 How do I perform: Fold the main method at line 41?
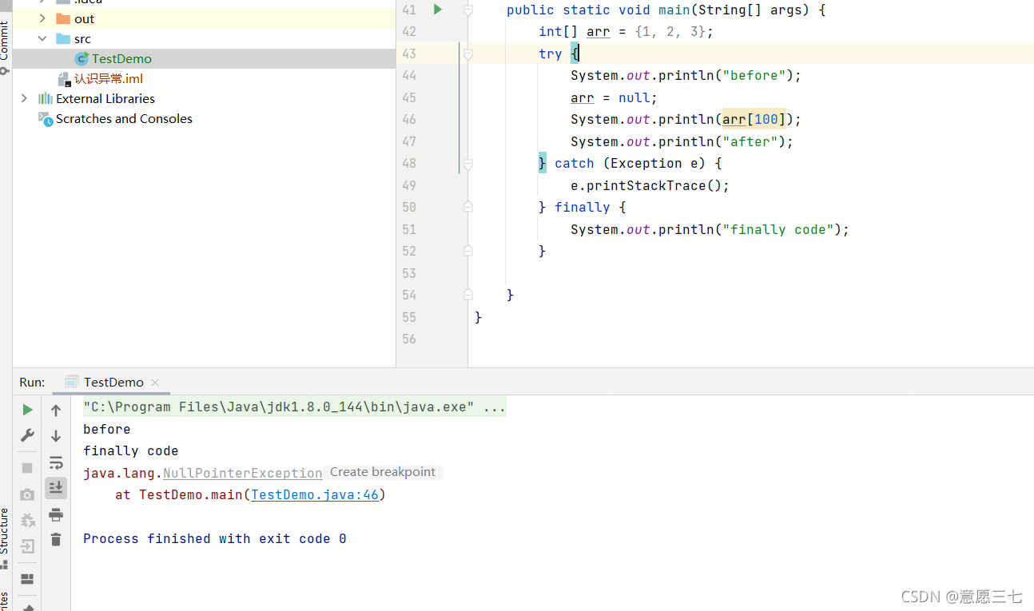[468, 10]
